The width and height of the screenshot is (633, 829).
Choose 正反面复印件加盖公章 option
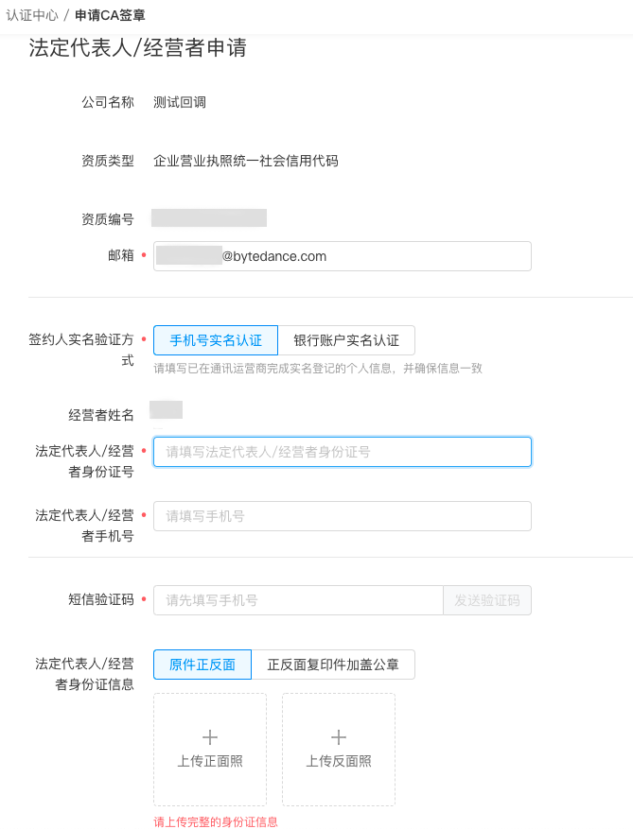pos(333,665)
